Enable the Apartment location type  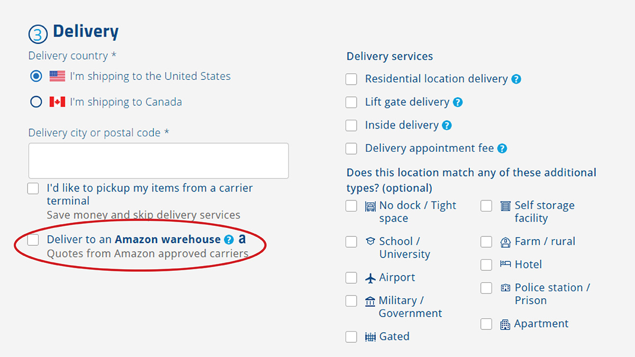pos(486,324)
